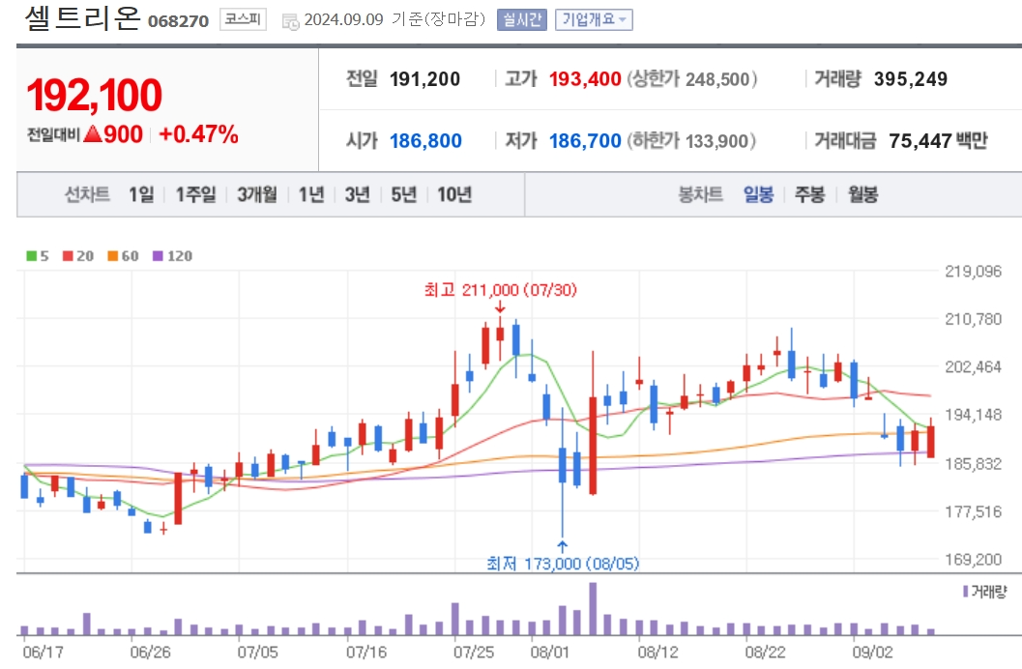This screenshot has width=1022, height=669.
Task: Select the 3년 line chart period
Action: [x=357, y=194]
